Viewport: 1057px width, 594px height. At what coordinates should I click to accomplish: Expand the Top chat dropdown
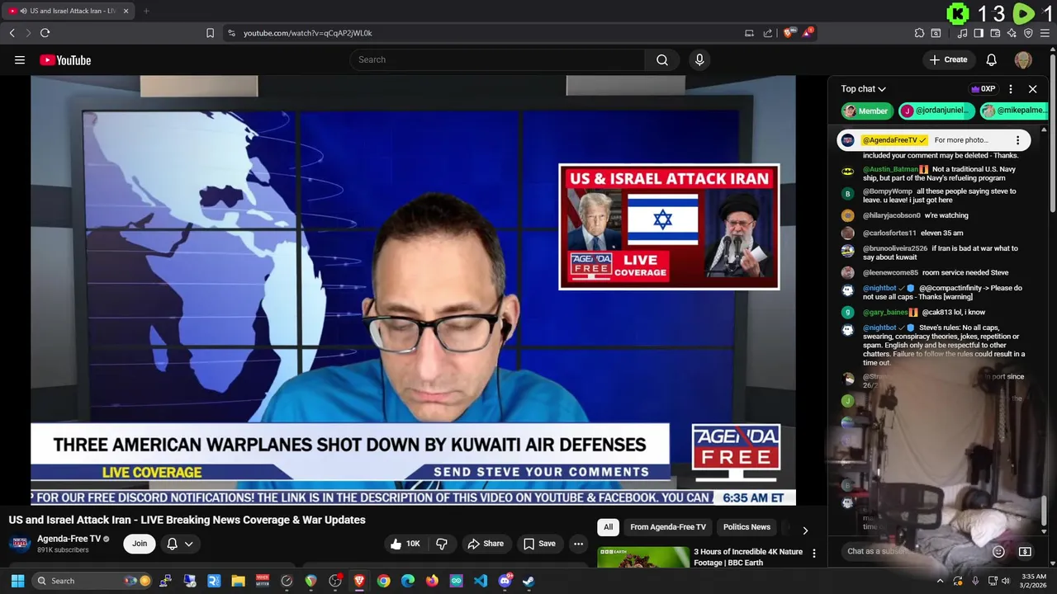[x=863, y=89]
